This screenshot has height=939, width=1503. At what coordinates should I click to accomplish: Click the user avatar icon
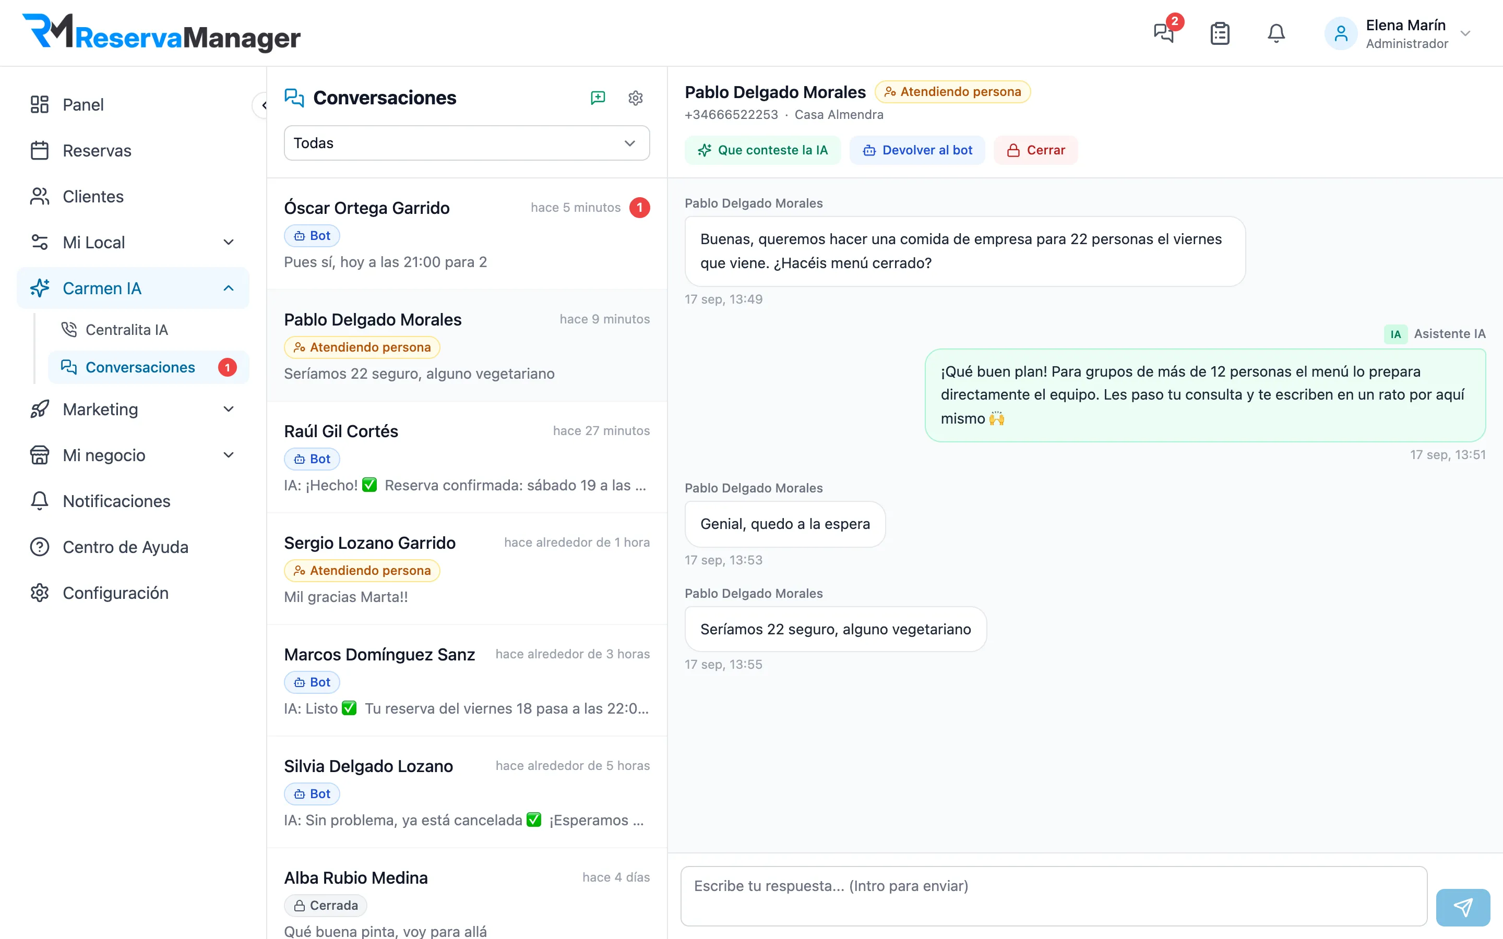point(1341,33)
